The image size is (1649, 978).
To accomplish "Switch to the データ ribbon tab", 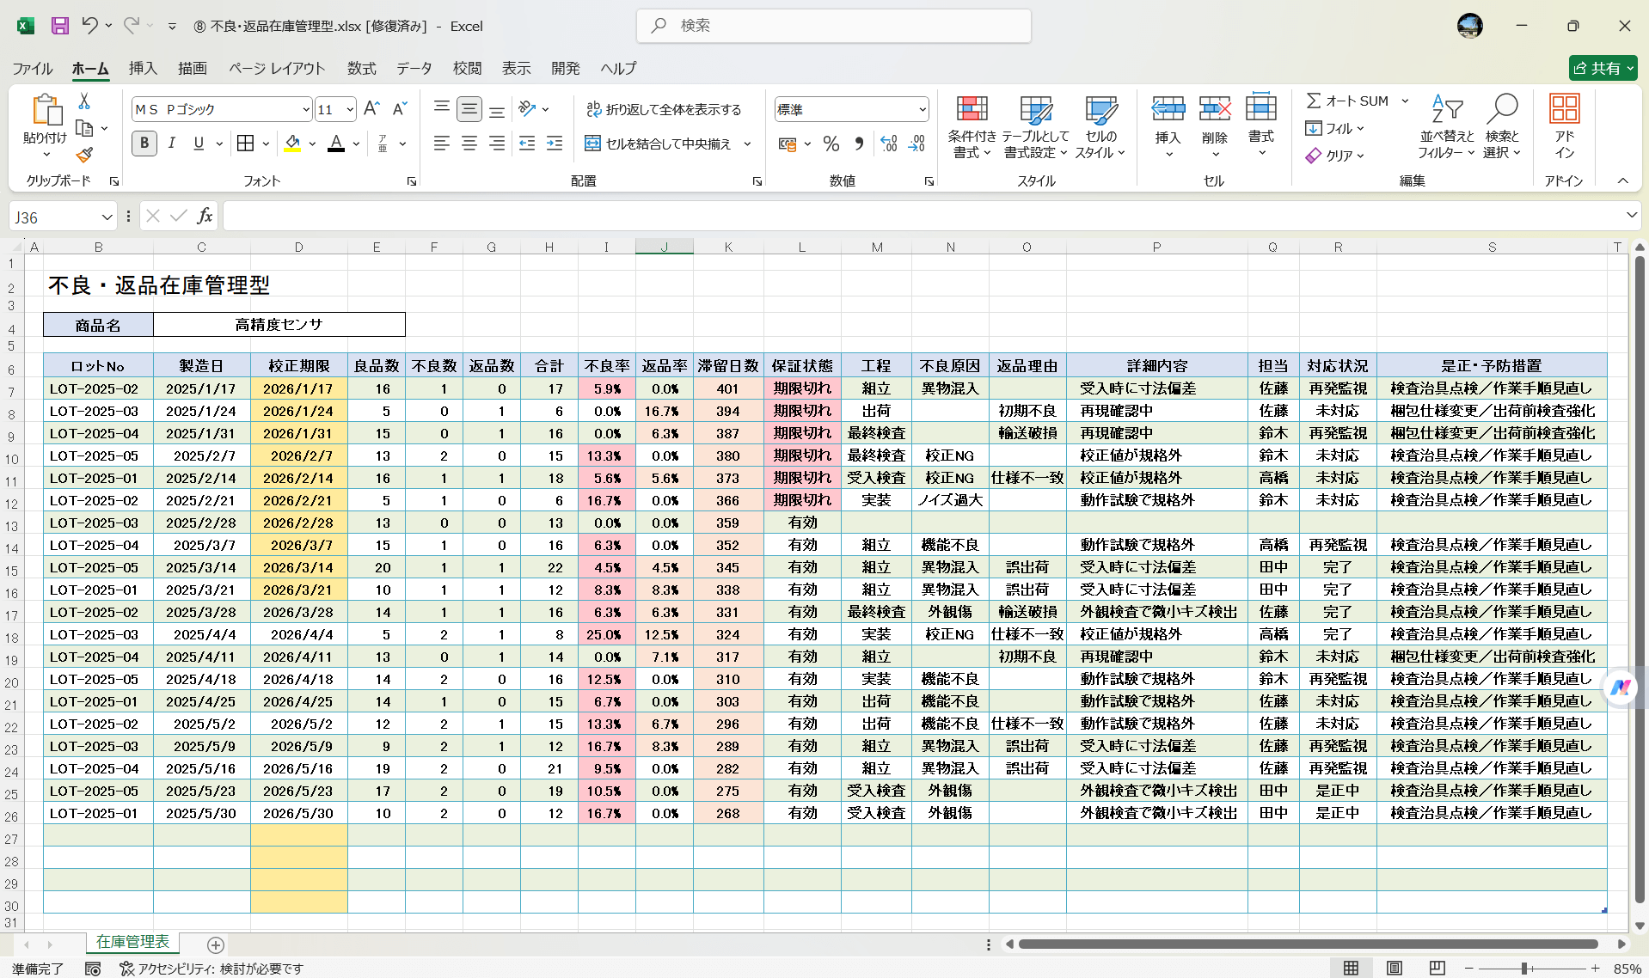I will pyautogui.click(x=413, y=68).
